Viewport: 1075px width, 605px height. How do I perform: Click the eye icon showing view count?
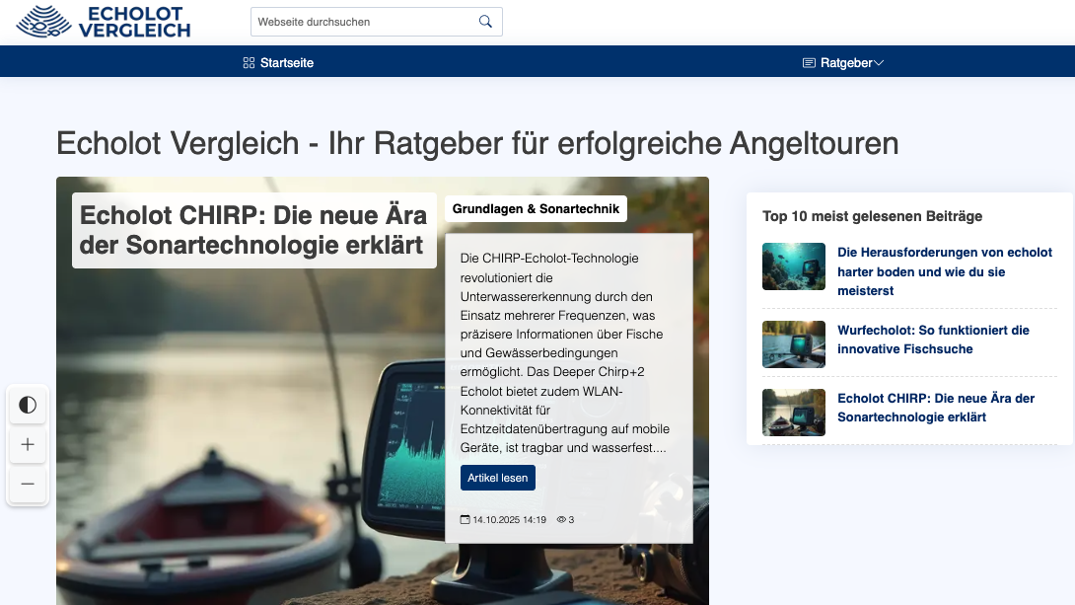(x=561, y=518)
